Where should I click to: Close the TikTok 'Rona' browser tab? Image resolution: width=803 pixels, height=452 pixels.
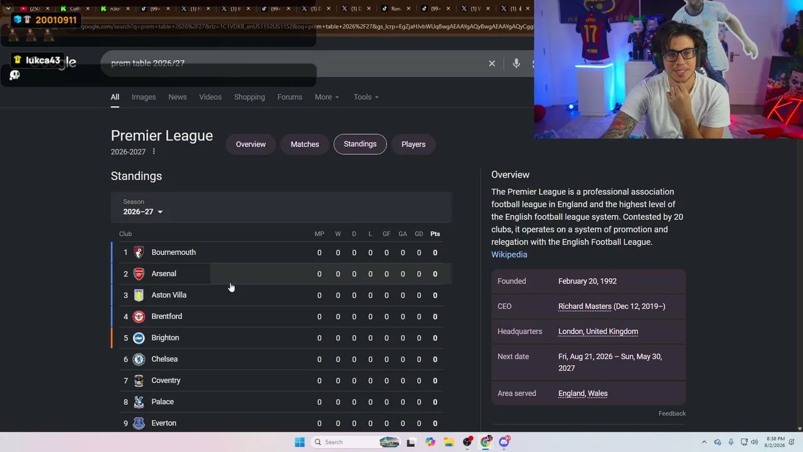[409, 9]
